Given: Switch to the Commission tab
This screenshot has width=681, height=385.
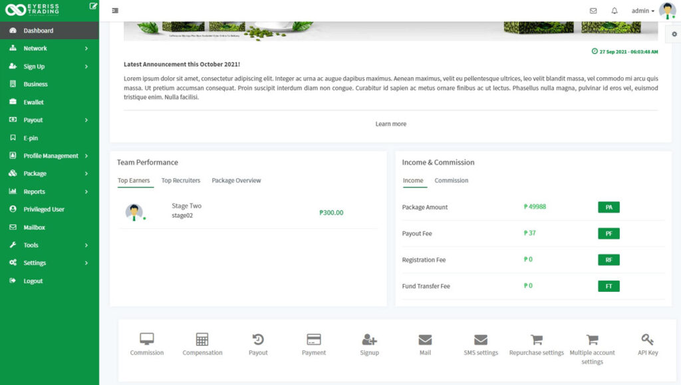Looking at the screenshot, I should [452, 180].
